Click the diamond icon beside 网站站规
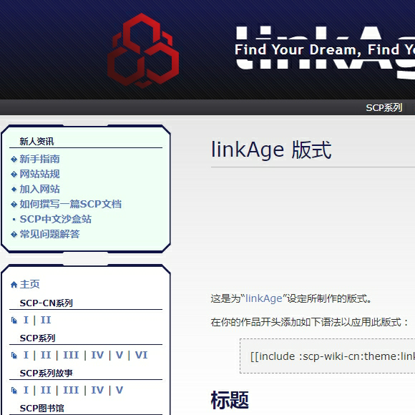Screen dimensions: 415x415 coord(14,175)
